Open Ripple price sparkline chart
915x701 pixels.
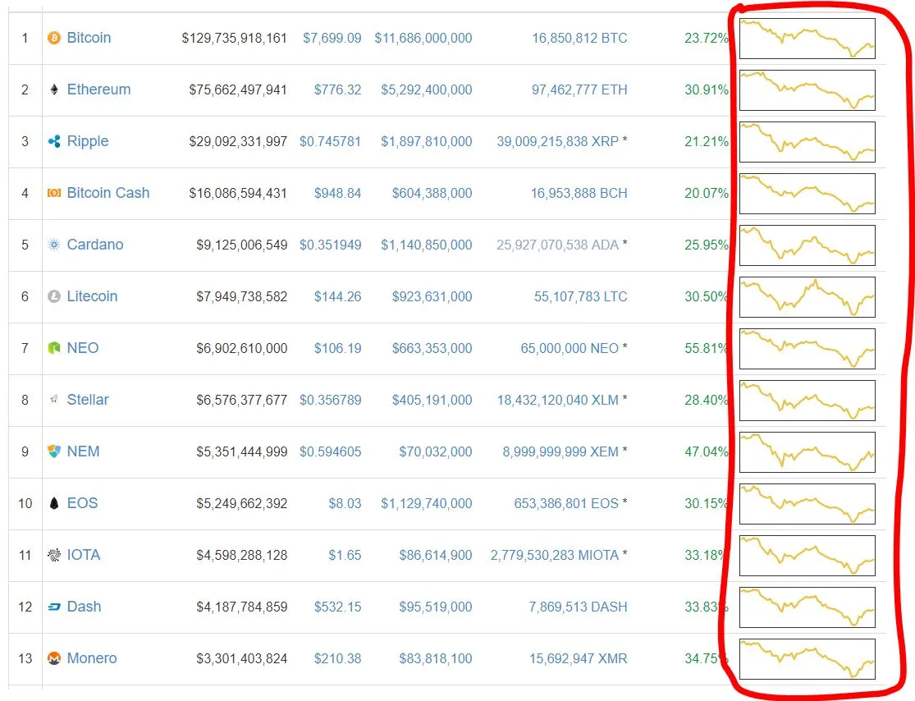[807, 142]
